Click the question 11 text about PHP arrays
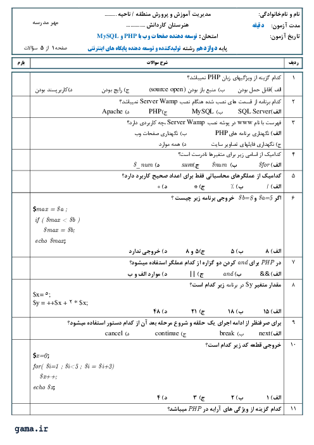 coord(224,409)
